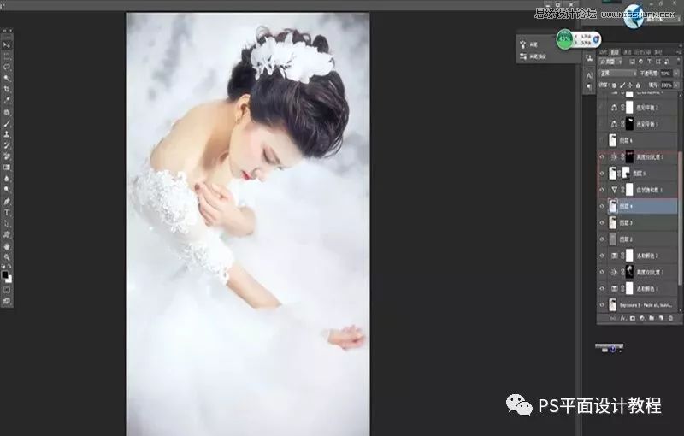Viewport: 684px width, 436px height.
Task: Filter layers for adjustment layers icon
Action: pos(640,62)
